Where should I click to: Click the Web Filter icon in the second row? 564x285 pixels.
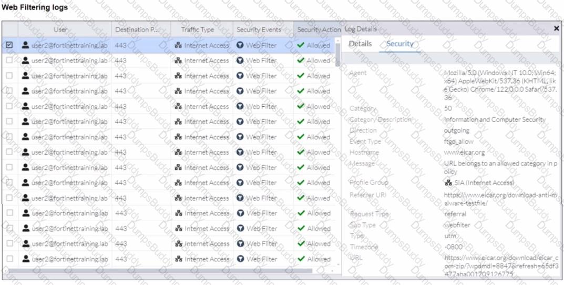click(240, 60)
